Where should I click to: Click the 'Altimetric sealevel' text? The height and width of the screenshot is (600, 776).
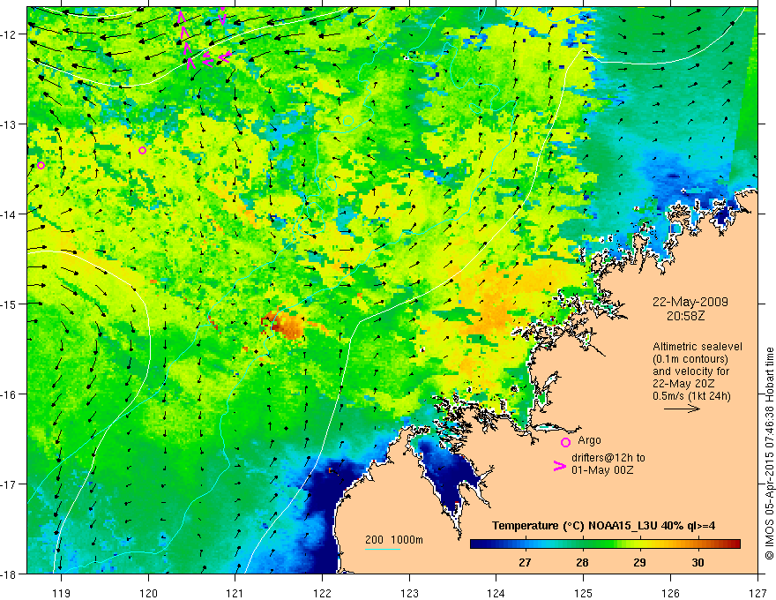pos(698,347)
